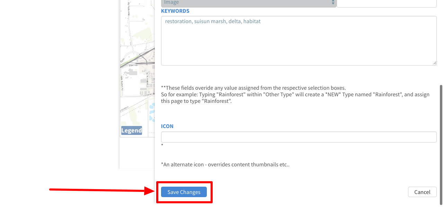This screenshot has height=224, width=443.
Task: Click the page vertical scrollbar thumb
Action: pyautogui.click(x=441, y=145)
